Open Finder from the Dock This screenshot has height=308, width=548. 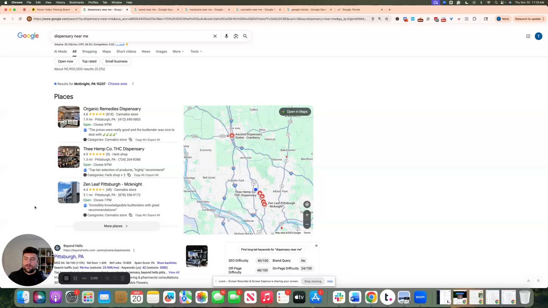23,297
